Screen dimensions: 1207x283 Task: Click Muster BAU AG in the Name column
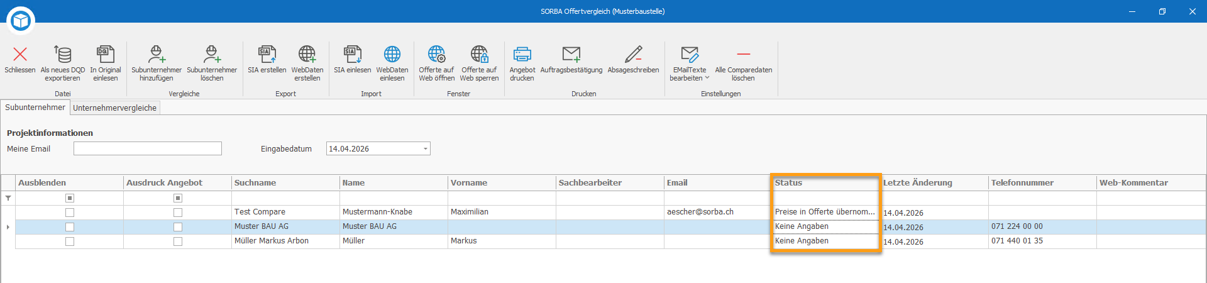click(394, 226)
